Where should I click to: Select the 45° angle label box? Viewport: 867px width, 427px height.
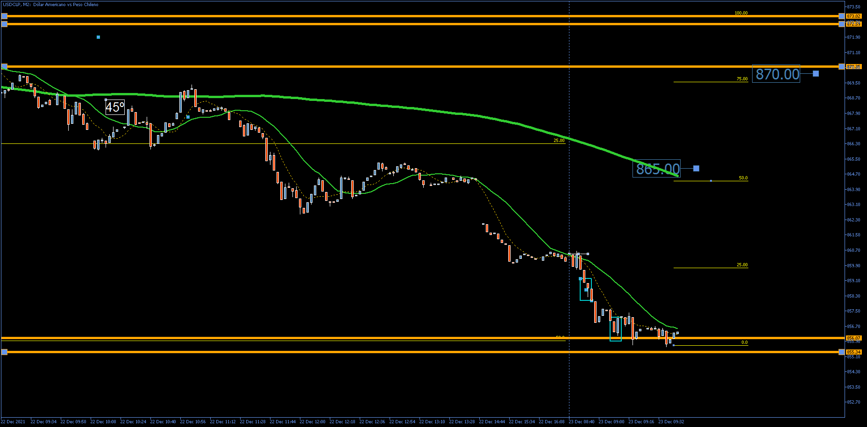click(x=115, y=107)
